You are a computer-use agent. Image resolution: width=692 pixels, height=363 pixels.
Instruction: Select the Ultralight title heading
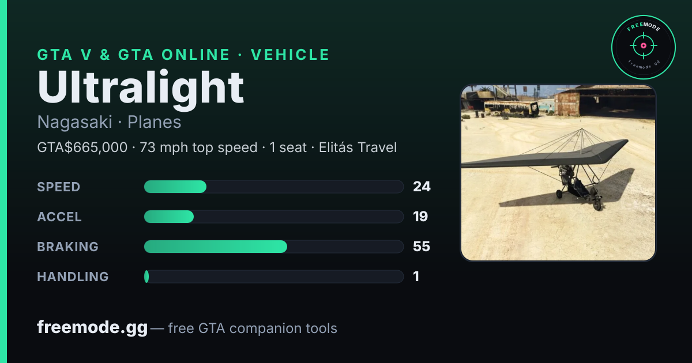(141, 87)
